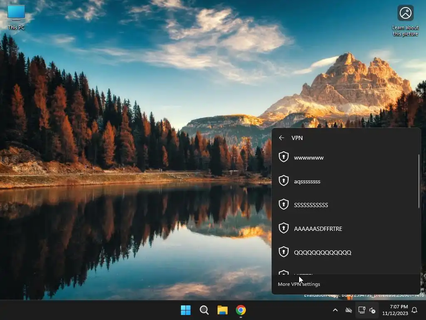The height and width of the screenshot is (320, 426).
Task: Click the shield icon beside AAAAAASDFFRTRE
Action: coord(284,228)
